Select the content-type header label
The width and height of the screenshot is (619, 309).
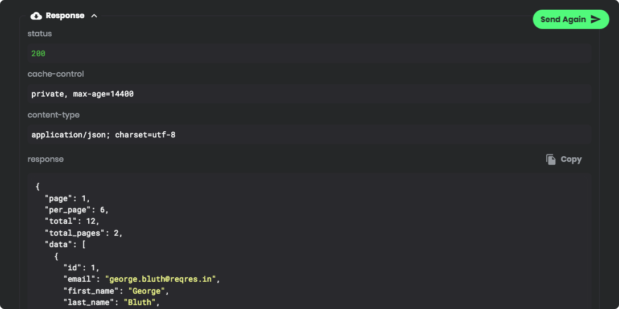click(x=53, y=115)
